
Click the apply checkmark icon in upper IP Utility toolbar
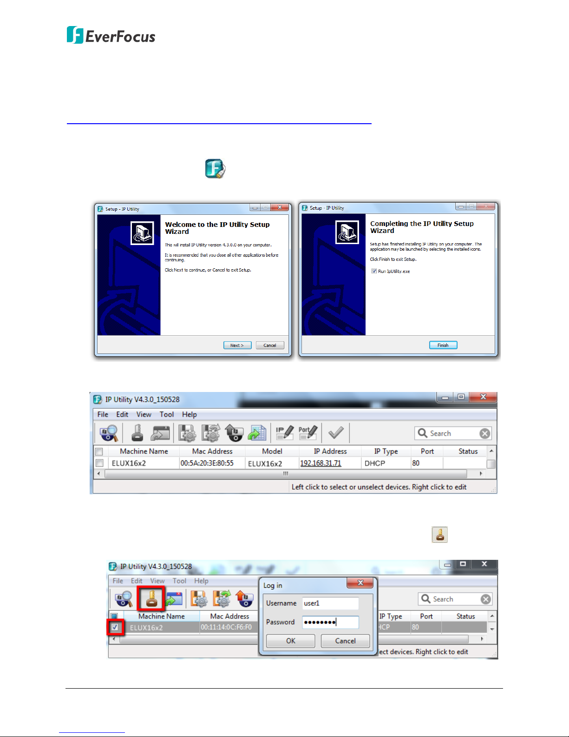[x=336, y=433]
